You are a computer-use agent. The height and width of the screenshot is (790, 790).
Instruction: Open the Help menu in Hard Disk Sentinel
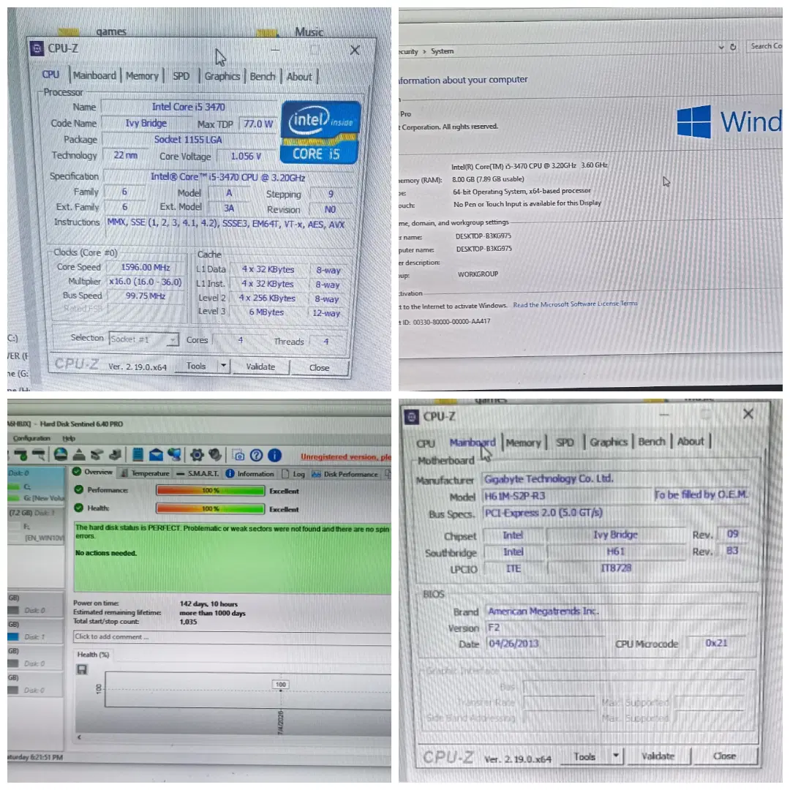(x=69, y=438)
